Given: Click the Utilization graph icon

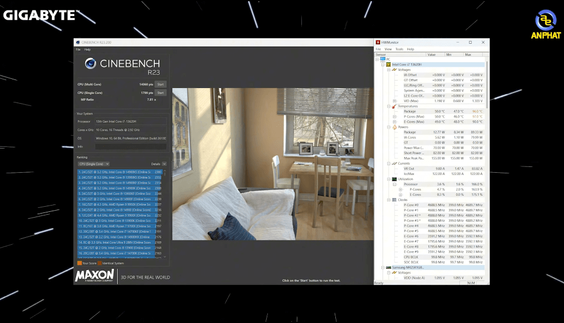Looking at the screenshot, I should [x=394, y=179].
